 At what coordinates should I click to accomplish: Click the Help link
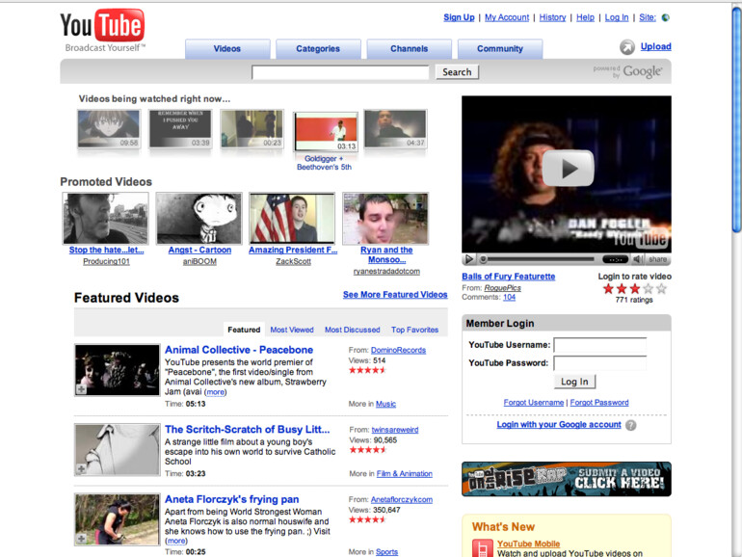pos(585,17)
